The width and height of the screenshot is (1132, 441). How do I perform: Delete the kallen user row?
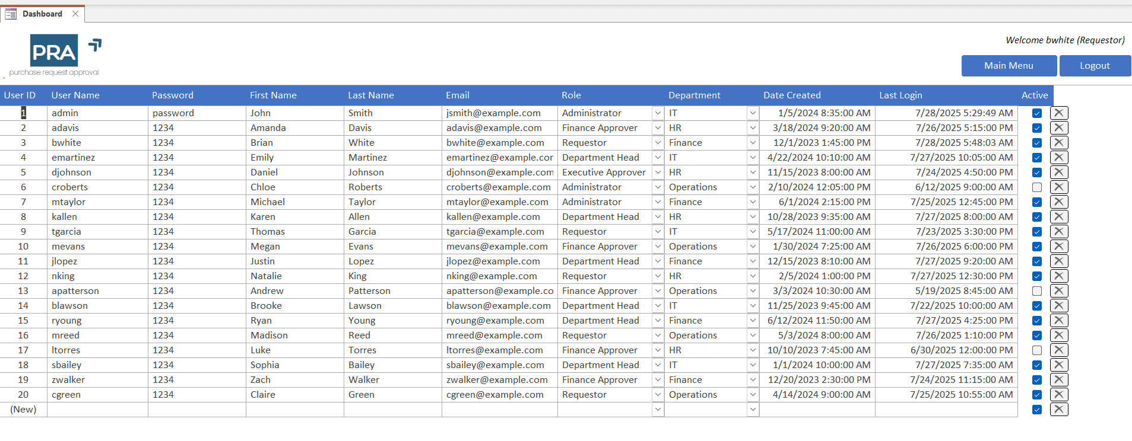[x=1059, y=216]
